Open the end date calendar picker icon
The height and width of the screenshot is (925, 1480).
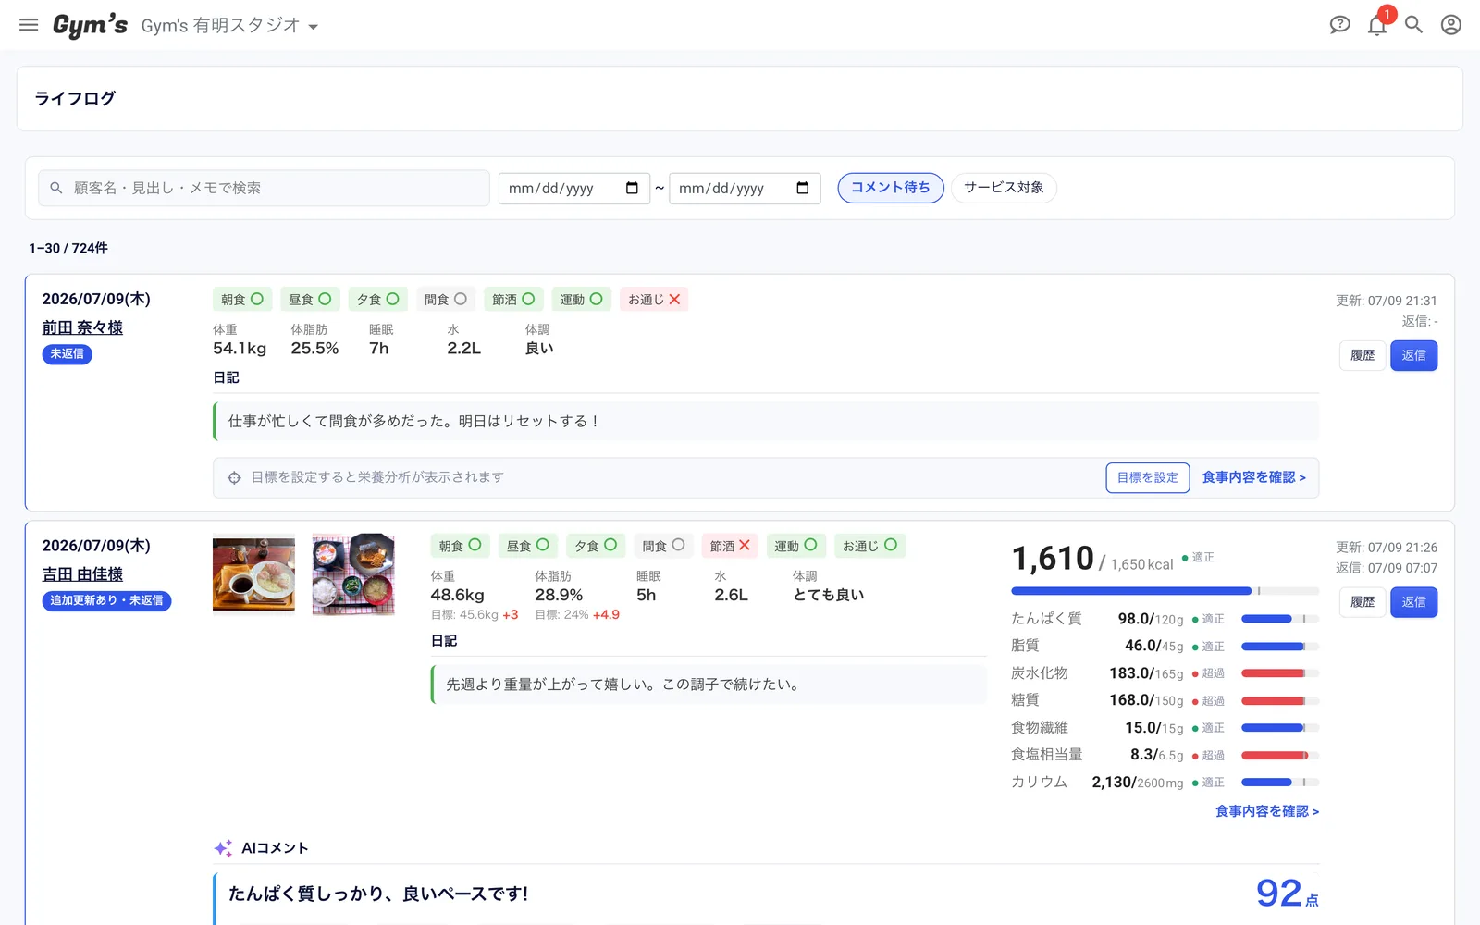tap(802, 188)
